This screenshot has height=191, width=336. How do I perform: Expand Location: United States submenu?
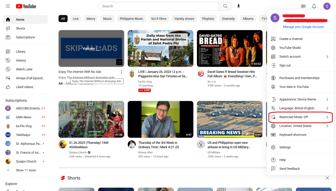click(300, 126)
